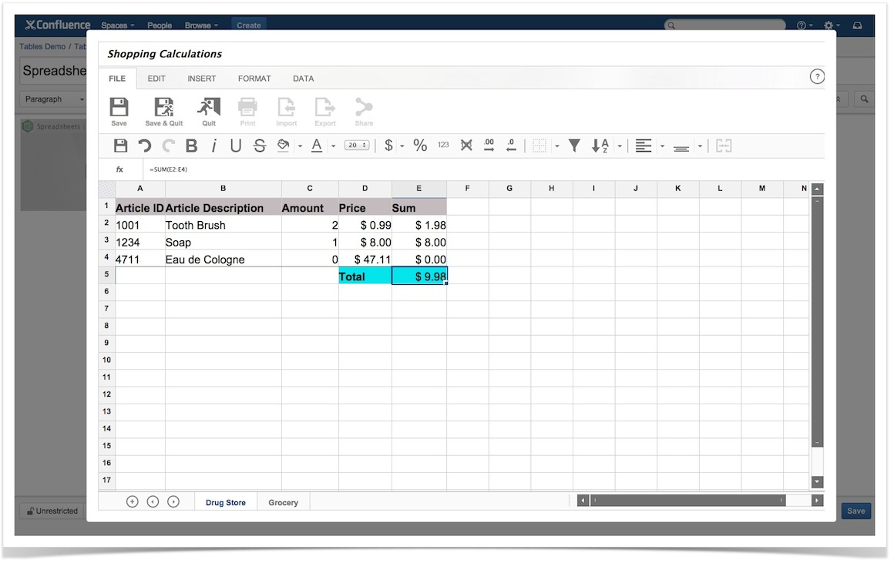Switch to the DATA ribbon tab
The height and width of the screenshot is (563, 894).
pos(304,79)
